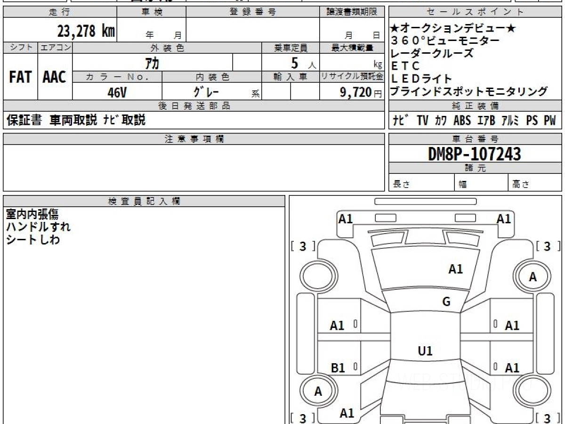Click the AAC air conditioner value
This screenshot has height=424, width=565.
[x=55, y=77]
